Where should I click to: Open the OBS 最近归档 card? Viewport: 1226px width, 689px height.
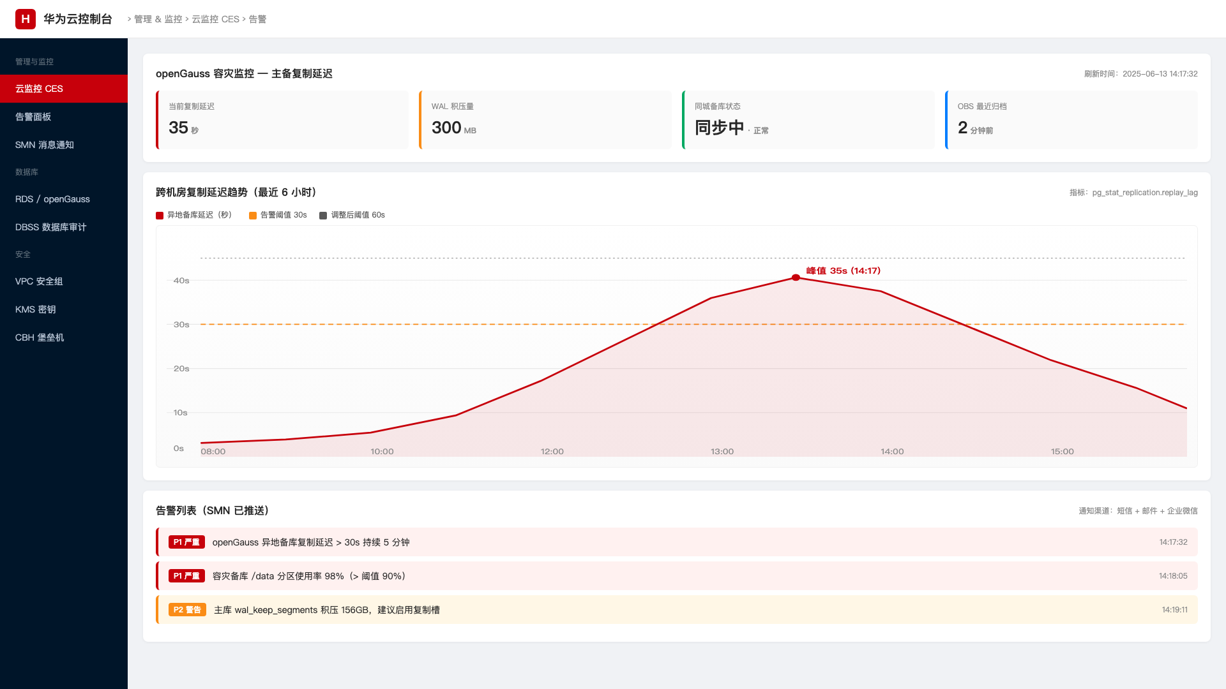(1071, 120)
